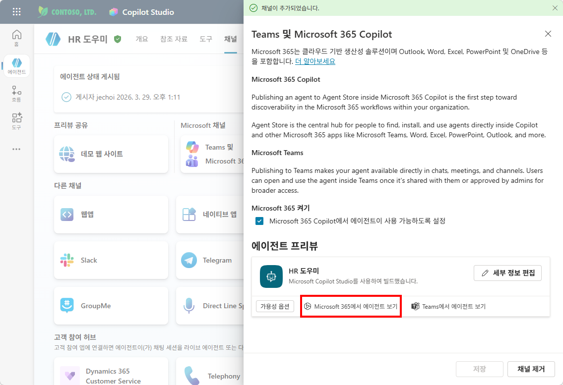Screen dimensions: 563x385
Task: Click the Dynamics 365 heart icon
Action: pos(69,375)
